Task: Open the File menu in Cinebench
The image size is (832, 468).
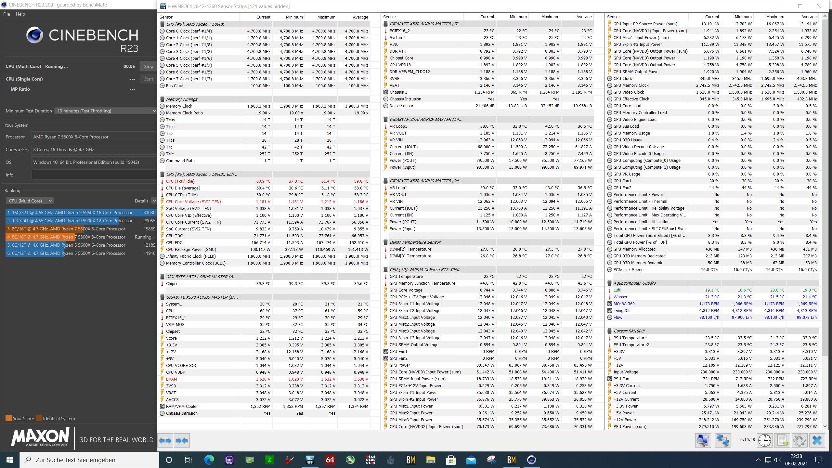Action: (6, 14)
